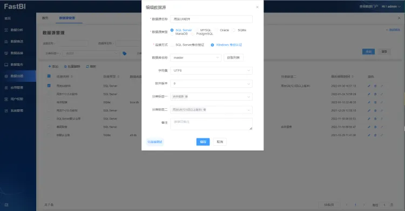Image resolution: width=405 pixels, height=211 pixels.
Task: Click the delete trash icon for 2022-11-18 09:55:47 row
Action: coord(375,127)
